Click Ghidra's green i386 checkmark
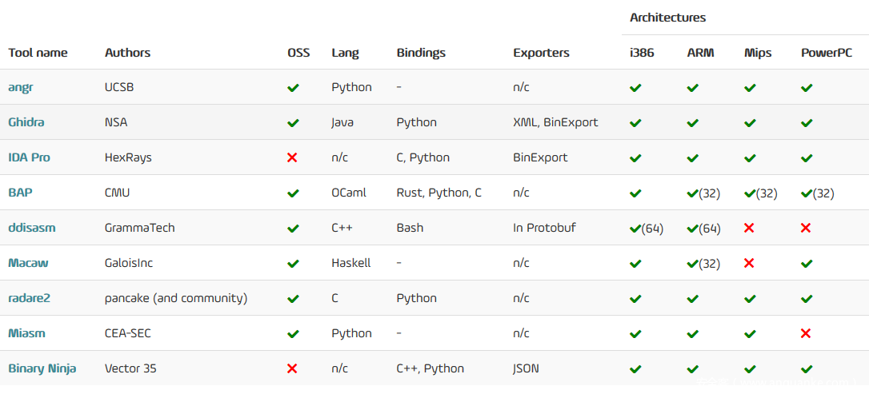This screenshot has width=869, height=398. point(635,123)
